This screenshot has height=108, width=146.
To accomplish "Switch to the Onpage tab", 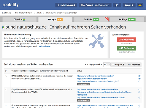I will pos(55,19).
